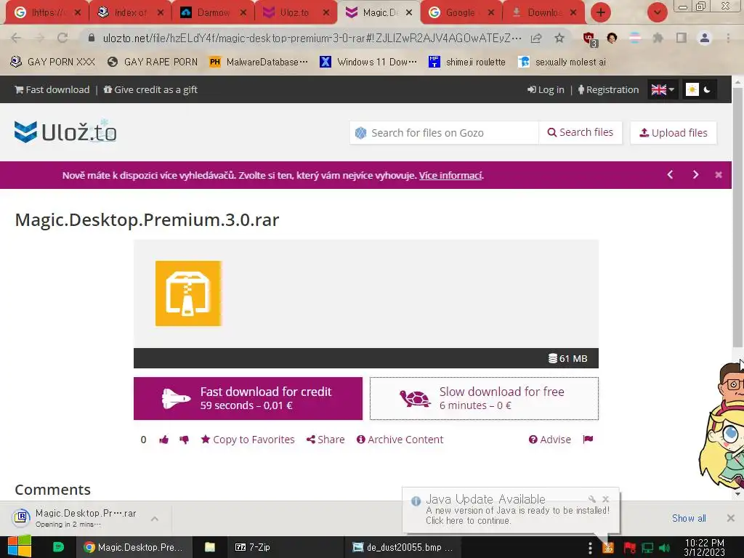Viewport: 744px width, 558px height.
Task: Show next banner message arrow
Action: 695,174
